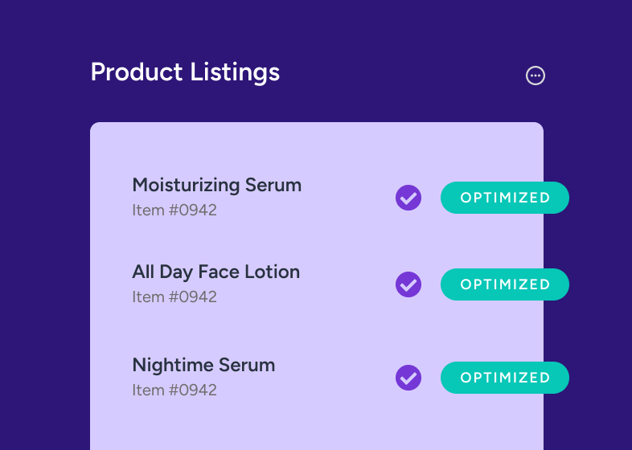Click Item #0942 under Moisturizing Serum
Screen dimensions: 632x450
[174, 211]
